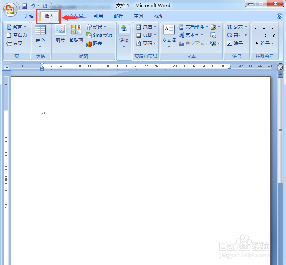Click the blue Help question mark icon
Viewport: 286px width, 265px height.
[280, 16]
